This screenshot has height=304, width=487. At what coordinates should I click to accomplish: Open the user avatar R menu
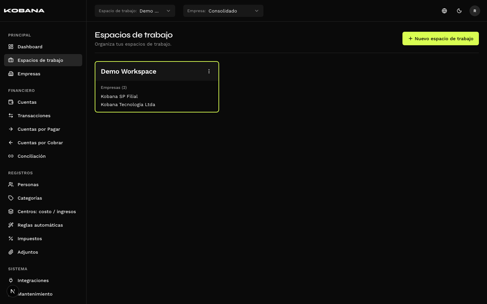tap(475, 11)
